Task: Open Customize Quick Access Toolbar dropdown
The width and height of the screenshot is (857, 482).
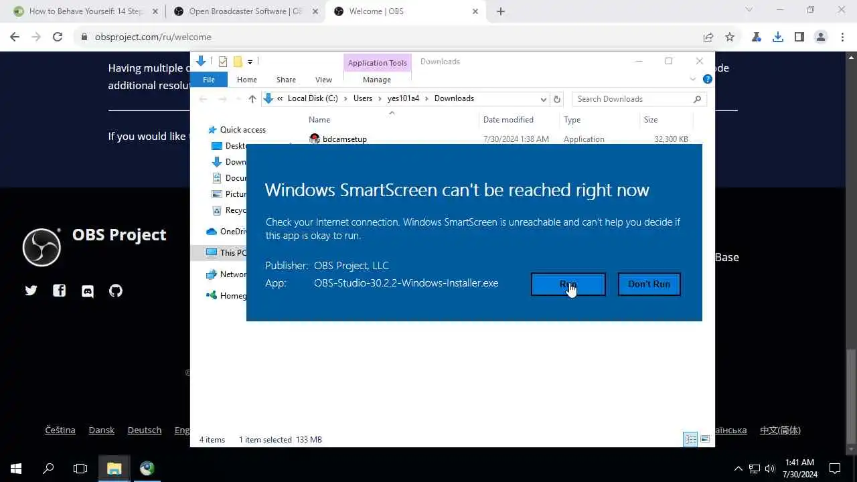Action: (250, 62)
